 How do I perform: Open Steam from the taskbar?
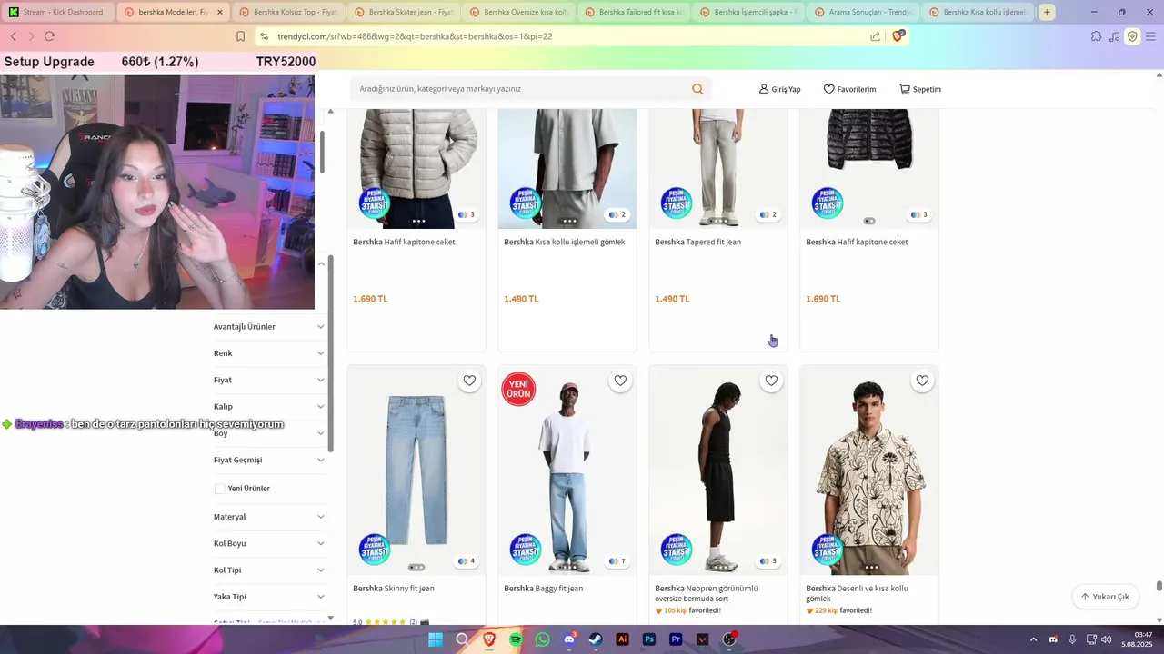point(596,639)
